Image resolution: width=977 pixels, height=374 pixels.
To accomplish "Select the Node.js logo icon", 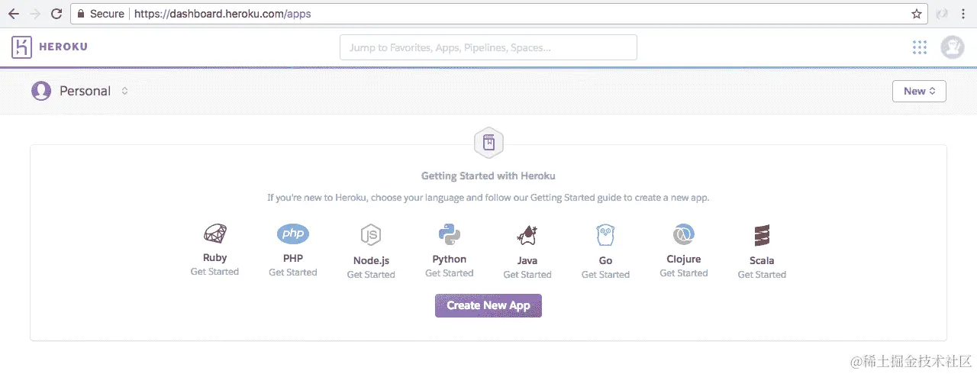I will pos(371,235).
